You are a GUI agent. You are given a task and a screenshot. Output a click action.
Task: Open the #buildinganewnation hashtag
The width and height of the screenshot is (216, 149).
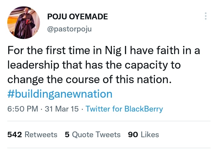60,94
